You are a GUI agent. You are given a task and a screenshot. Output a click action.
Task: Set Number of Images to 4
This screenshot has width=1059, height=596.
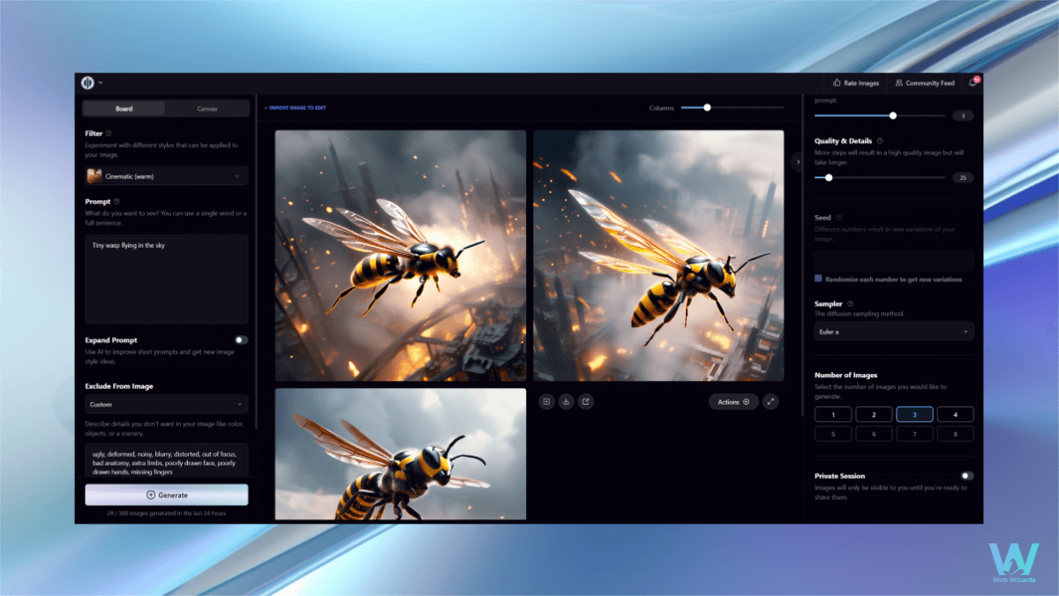[956, 414]
